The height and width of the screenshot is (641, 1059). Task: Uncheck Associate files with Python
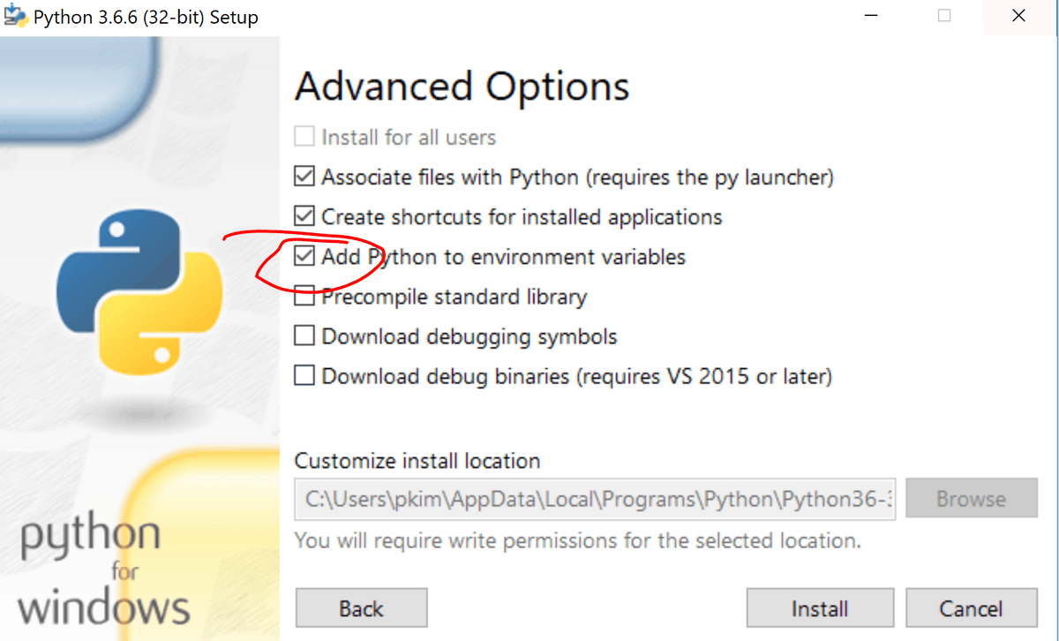304,177
